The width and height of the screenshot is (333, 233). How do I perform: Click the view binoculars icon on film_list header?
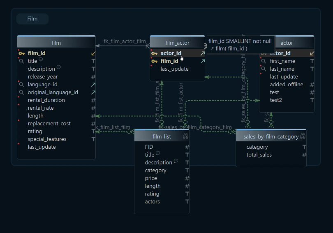tap(185, 136)
